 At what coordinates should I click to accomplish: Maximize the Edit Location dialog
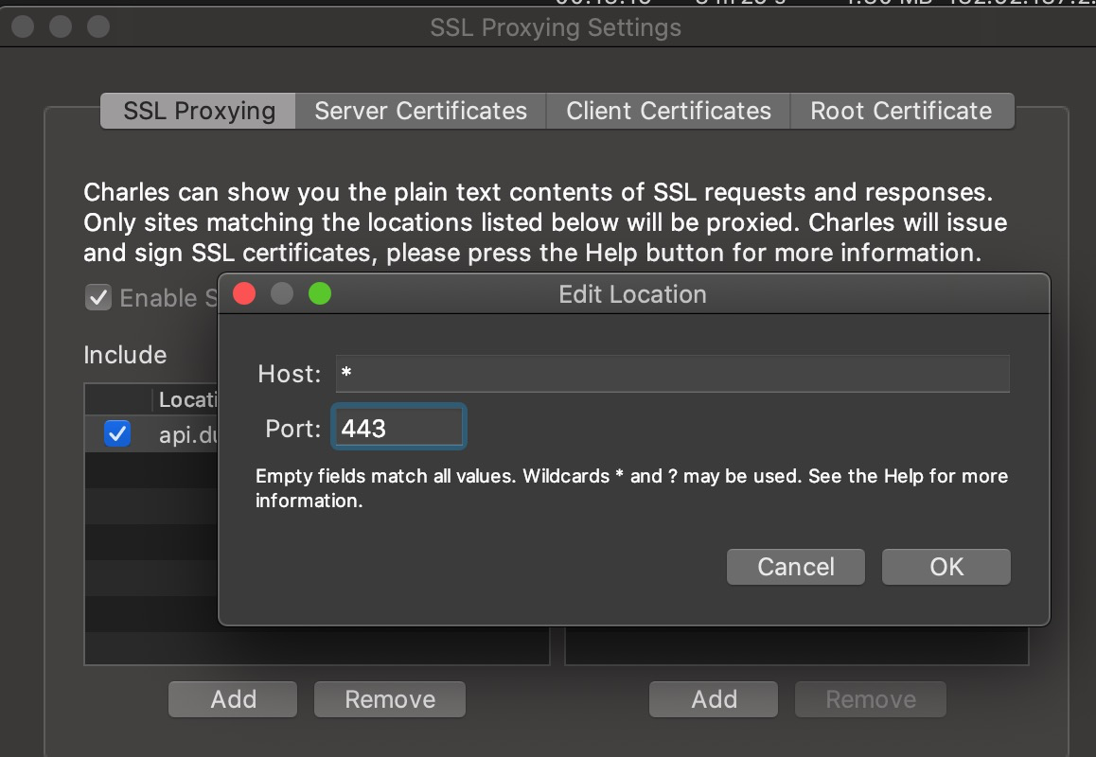(319, 293)
